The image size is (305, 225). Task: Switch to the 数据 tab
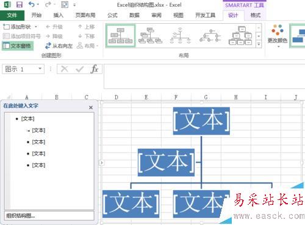tap(134, 15)
